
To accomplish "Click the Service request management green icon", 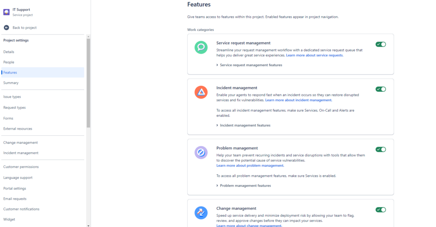I will point(201,48).
